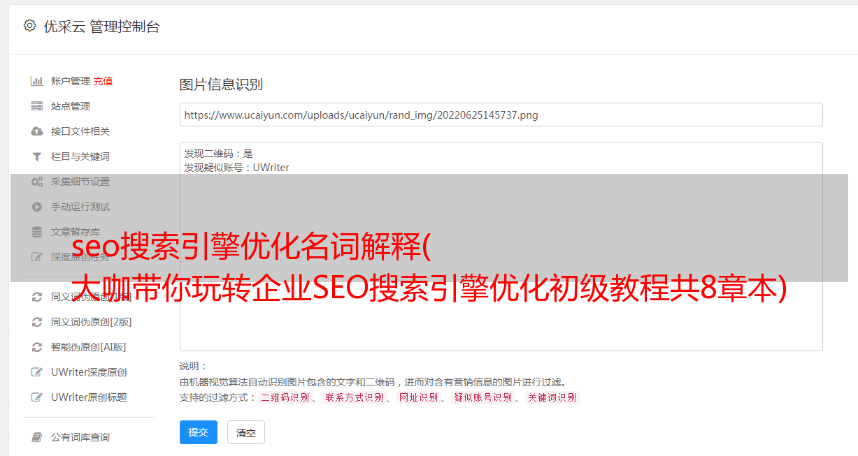The width and height of the screenshot is (858, 456).
Task: Click the 疑似账号识别 tag
Action: [x=482, y=397]
